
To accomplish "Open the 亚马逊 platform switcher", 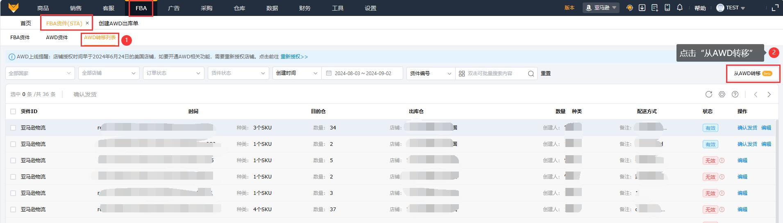I will point(601,8).
